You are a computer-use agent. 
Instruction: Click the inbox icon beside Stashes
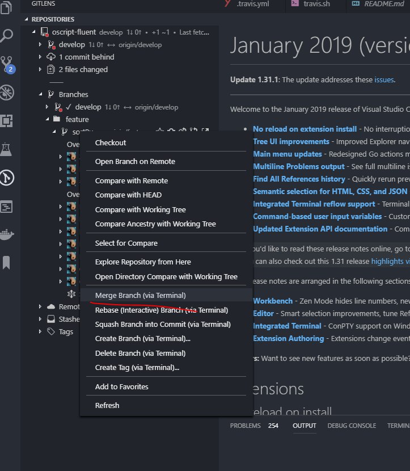pyautogui.click(x=51, y=319)
